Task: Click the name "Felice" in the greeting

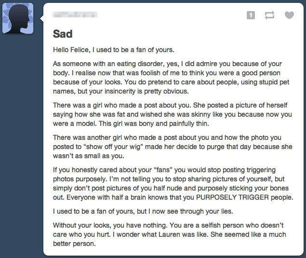Action: click(x=80, y=50)
